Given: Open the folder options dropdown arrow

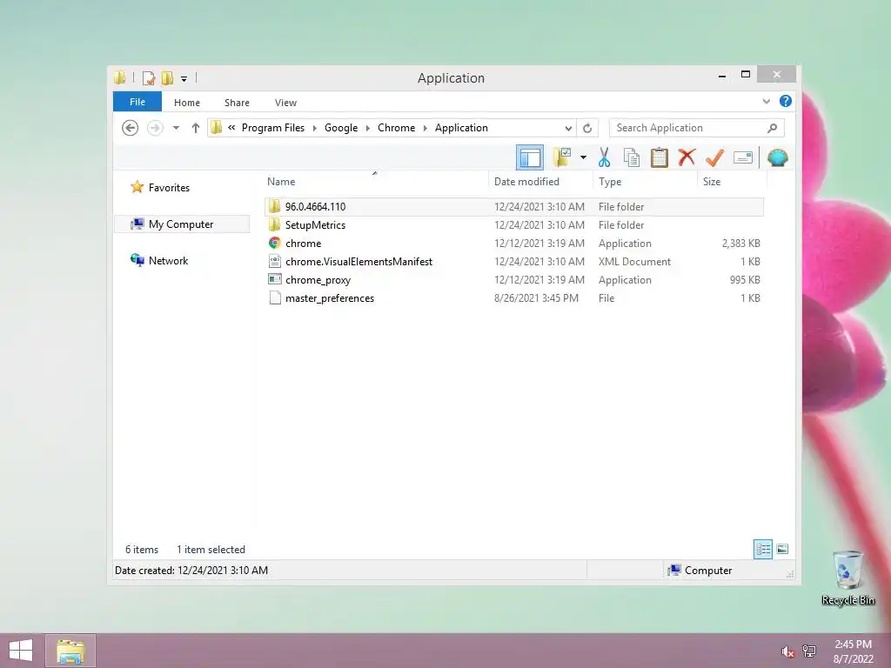Looking at the screenshot, I should 583,157.
